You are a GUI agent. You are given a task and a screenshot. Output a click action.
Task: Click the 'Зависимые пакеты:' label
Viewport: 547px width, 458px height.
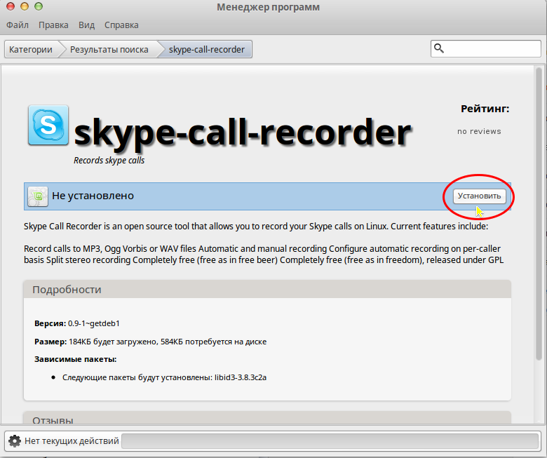(75, 359)
